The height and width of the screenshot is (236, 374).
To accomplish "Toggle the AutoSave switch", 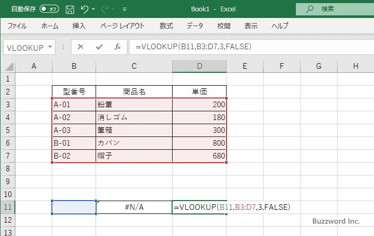I will click(x=49, y=9).
